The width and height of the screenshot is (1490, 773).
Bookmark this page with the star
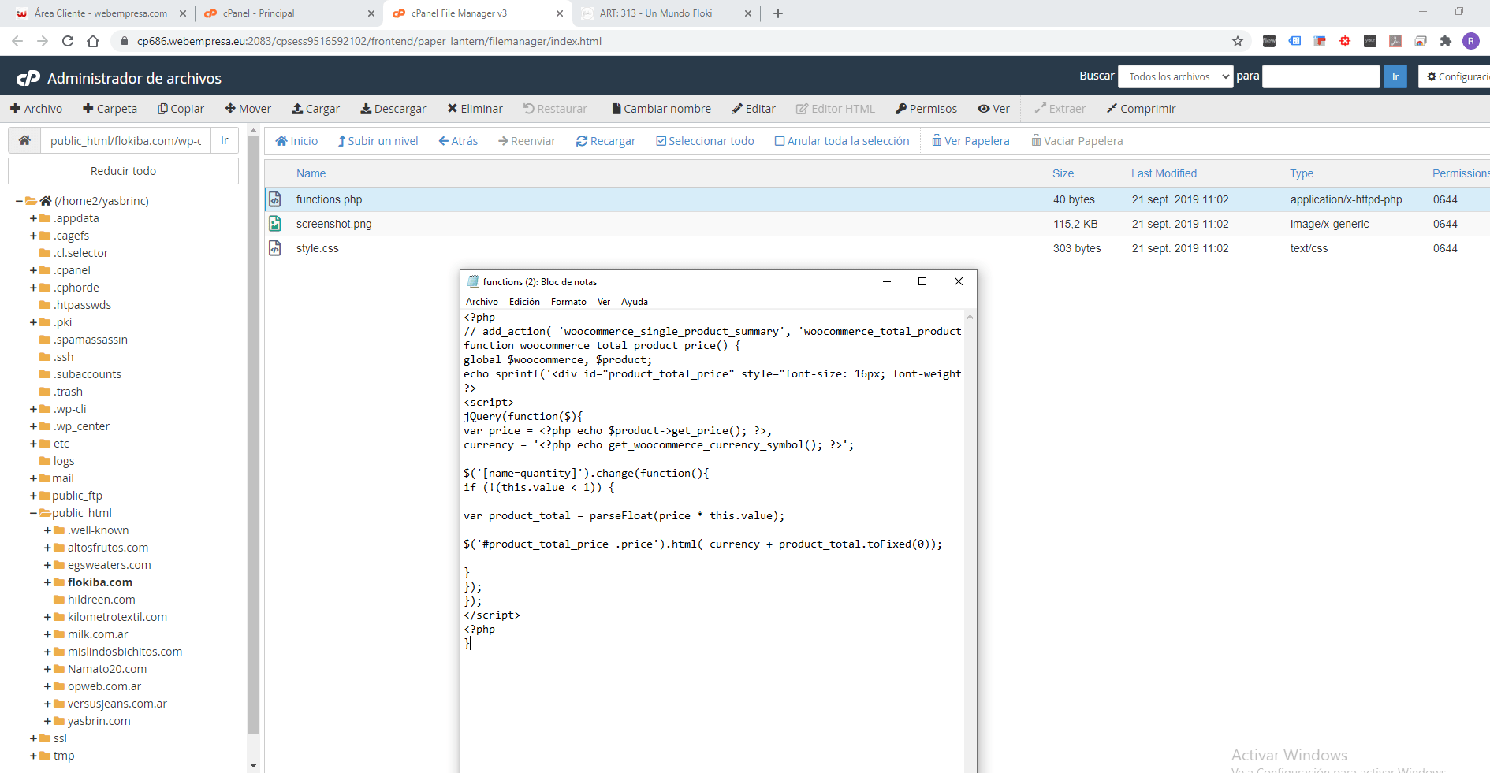(x=1238, y=41)
